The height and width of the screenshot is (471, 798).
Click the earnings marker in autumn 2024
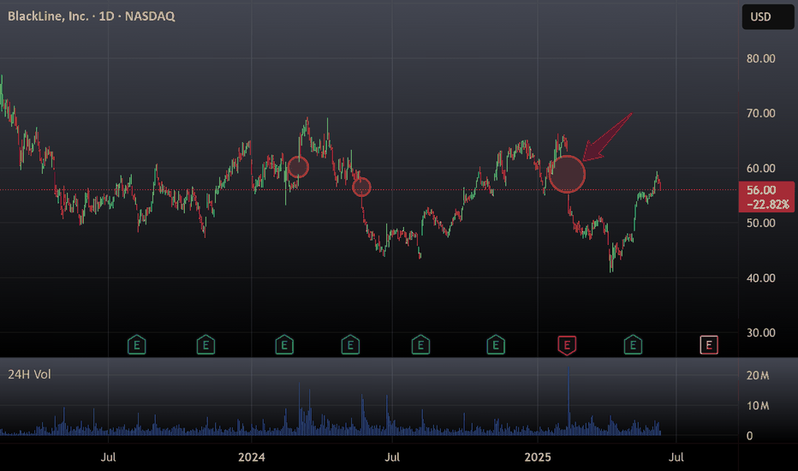[x=496, y=345]
